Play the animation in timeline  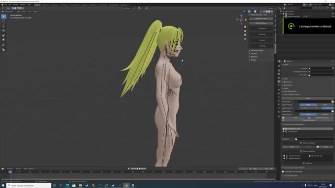140,169
